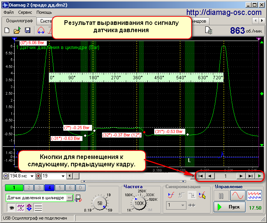Toggle channel 3 button
This screenshot has height=223, width=267.
[39, 188]
